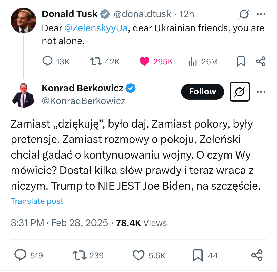Translate Konrad Berkowicz's post
The width and height of the screenshot is (277, 272).
[x=37, y=201]
